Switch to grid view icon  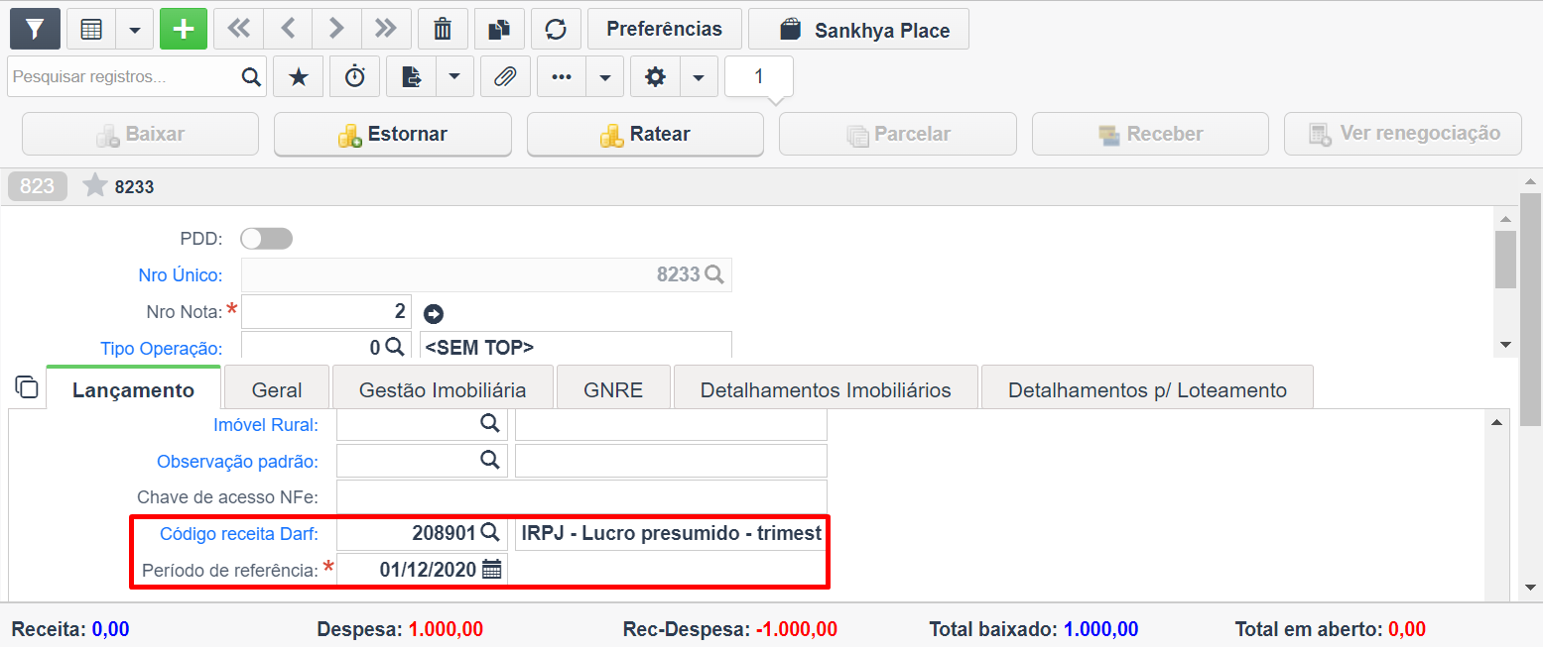91,28
